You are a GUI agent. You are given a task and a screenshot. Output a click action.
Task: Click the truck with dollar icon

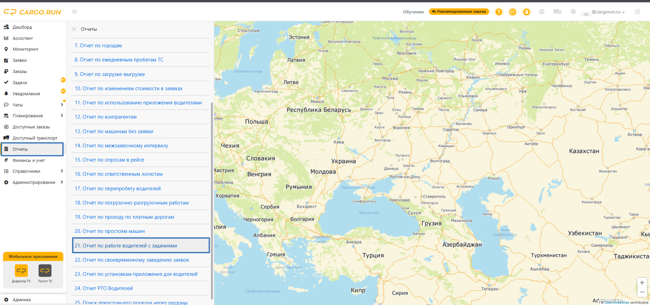[x=557, y=12]
